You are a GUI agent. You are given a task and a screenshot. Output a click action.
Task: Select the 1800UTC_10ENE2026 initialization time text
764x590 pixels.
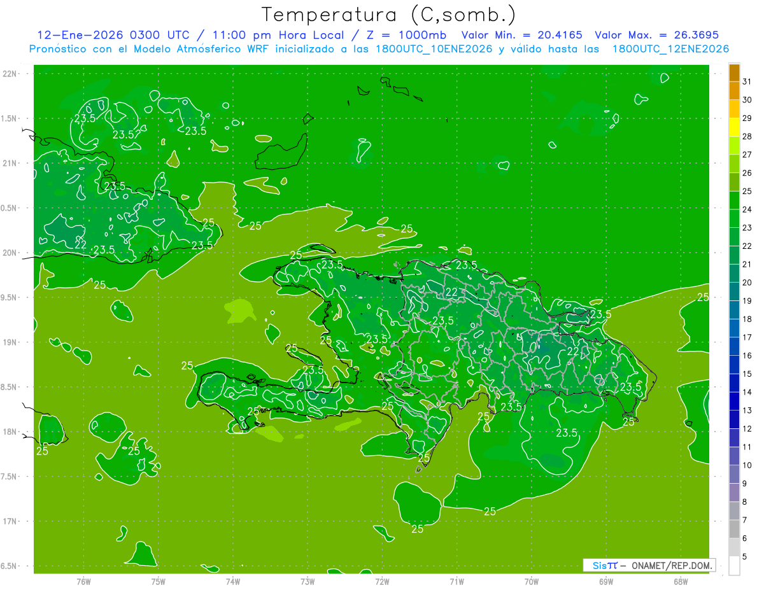click(433, 49)
